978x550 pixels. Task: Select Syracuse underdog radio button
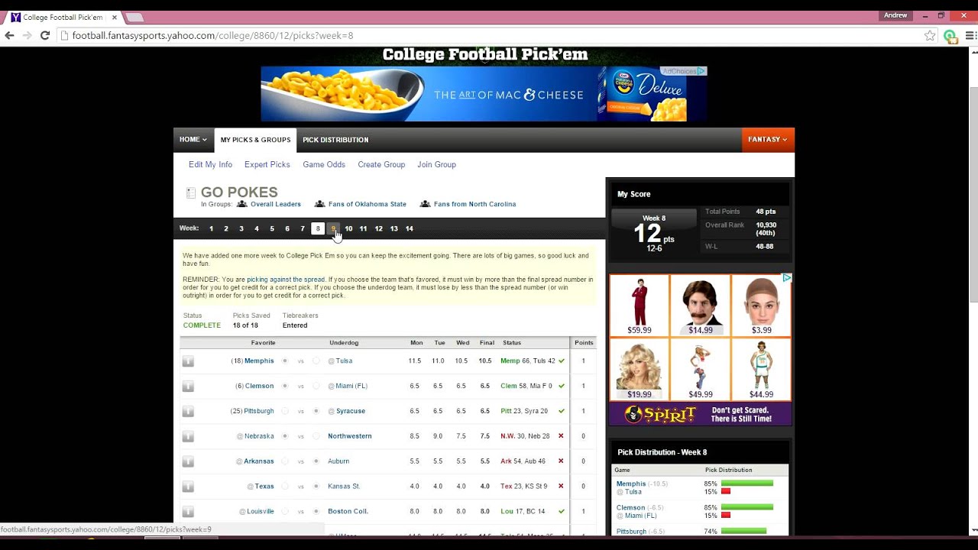316,411
